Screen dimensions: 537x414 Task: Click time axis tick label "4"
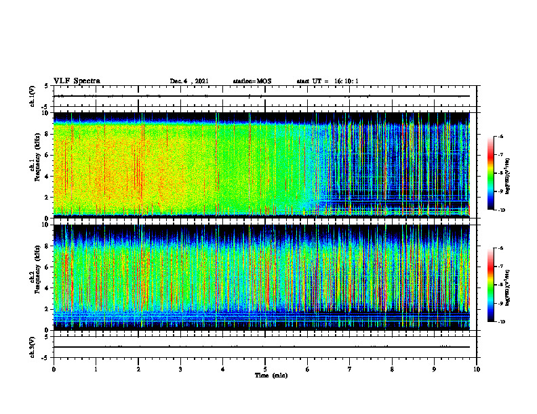tap(223, 369)
